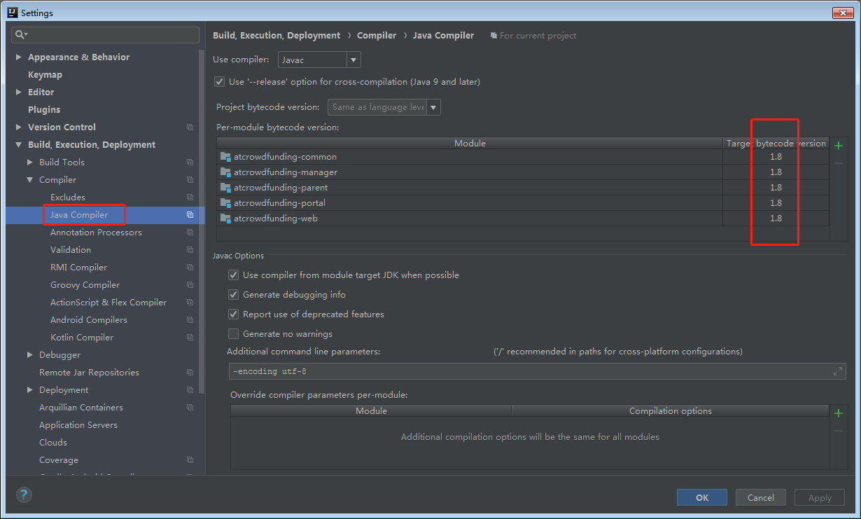The width and height of the screenshot is (861, 519).
Task: Click the project-level icon beside Annotation Processors
Action: [x=190, y=233]
